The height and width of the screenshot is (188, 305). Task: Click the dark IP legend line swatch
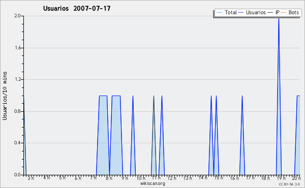pos(270,13)
